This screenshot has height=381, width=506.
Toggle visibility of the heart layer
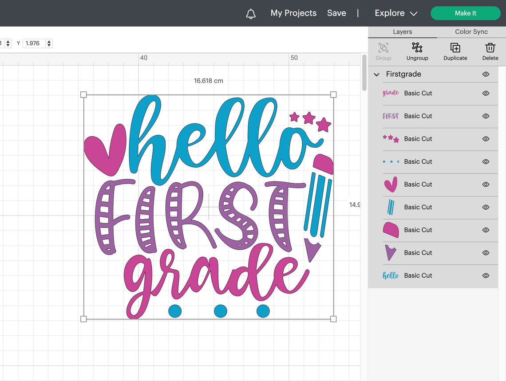486,185
